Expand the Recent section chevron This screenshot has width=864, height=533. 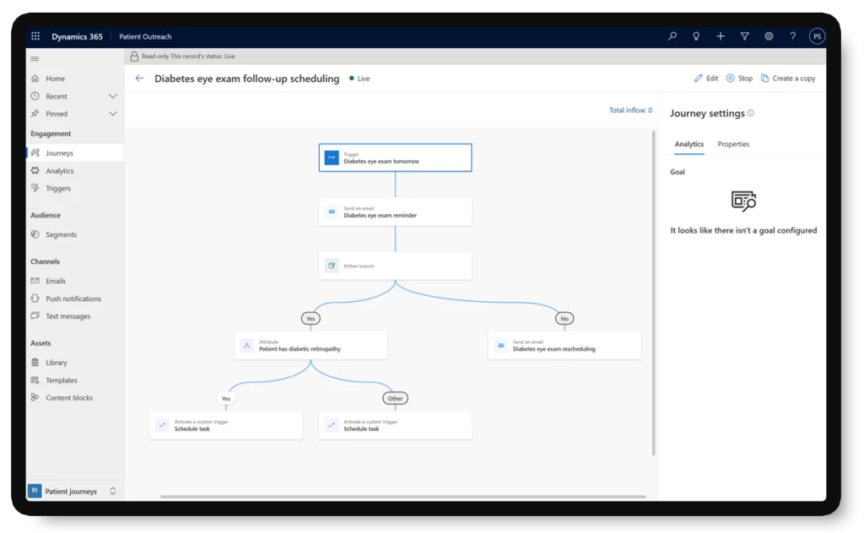pos(112,96)
